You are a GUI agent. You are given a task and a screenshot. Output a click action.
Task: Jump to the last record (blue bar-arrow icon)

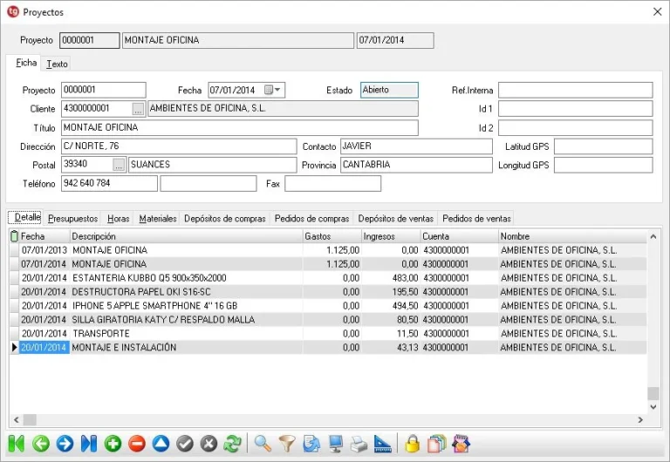(89, 444)
